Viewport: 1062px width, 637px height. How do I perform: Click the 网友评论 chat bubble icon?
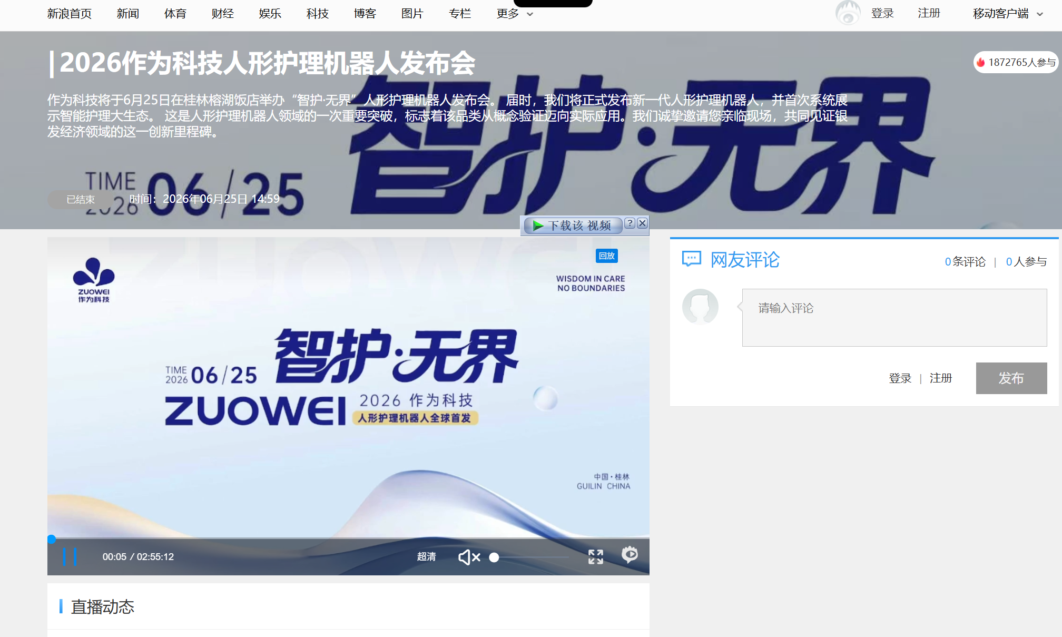[692, 259]
